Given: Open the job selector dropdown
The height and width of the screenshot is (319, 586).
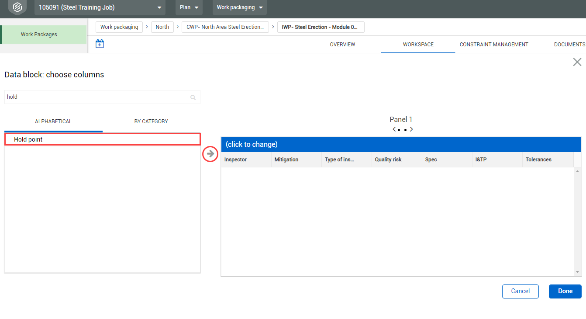Looking at the screenshot, I should (x=100, y=7).
